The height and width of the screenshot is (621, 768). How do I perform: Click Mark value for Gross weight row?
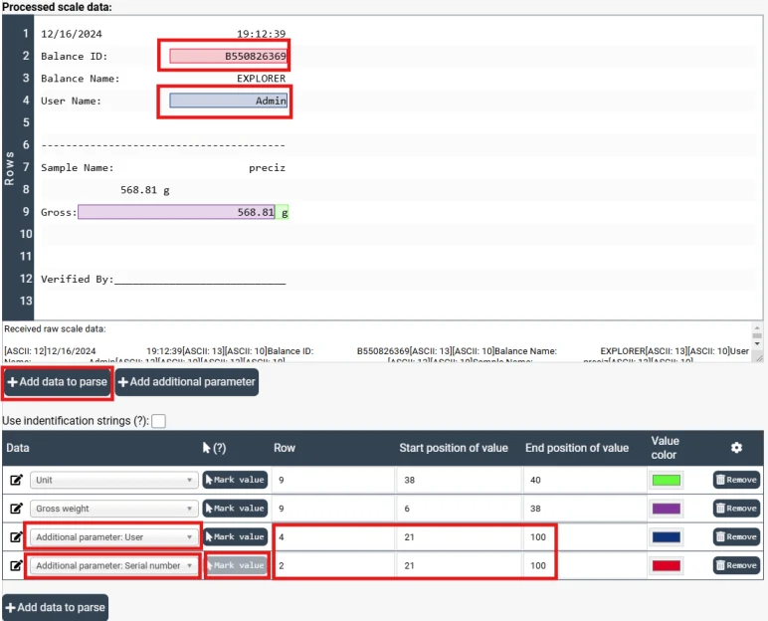[235, 509]
